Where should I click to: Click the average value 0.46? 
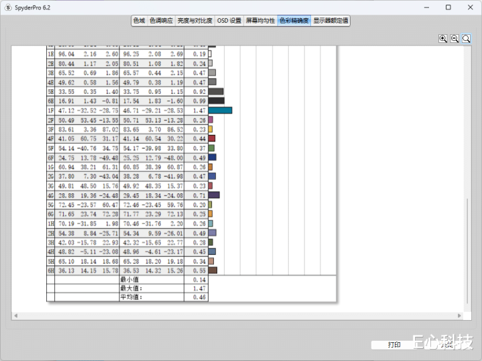tap(199, 297)
